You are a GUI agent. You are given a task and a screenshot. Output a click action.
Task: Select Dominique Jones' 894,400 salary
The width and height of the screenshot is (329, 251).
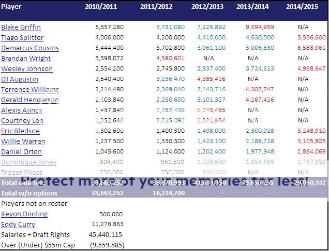pyautogui.click(x=111, y=162)
